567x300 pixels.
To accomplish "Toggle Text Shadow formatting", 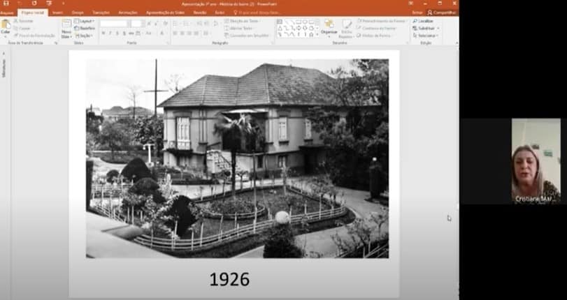I will tap(124, 33).
